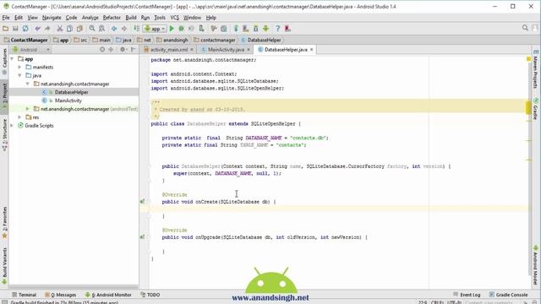541x304 pixels.
Task: Open the File menu
Action: click(x=6, y=18)
